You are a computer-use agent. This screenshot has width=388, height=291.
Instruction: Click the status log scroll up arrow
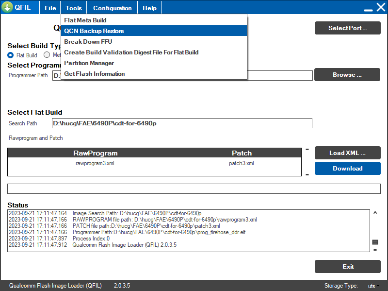pos(375,213)
